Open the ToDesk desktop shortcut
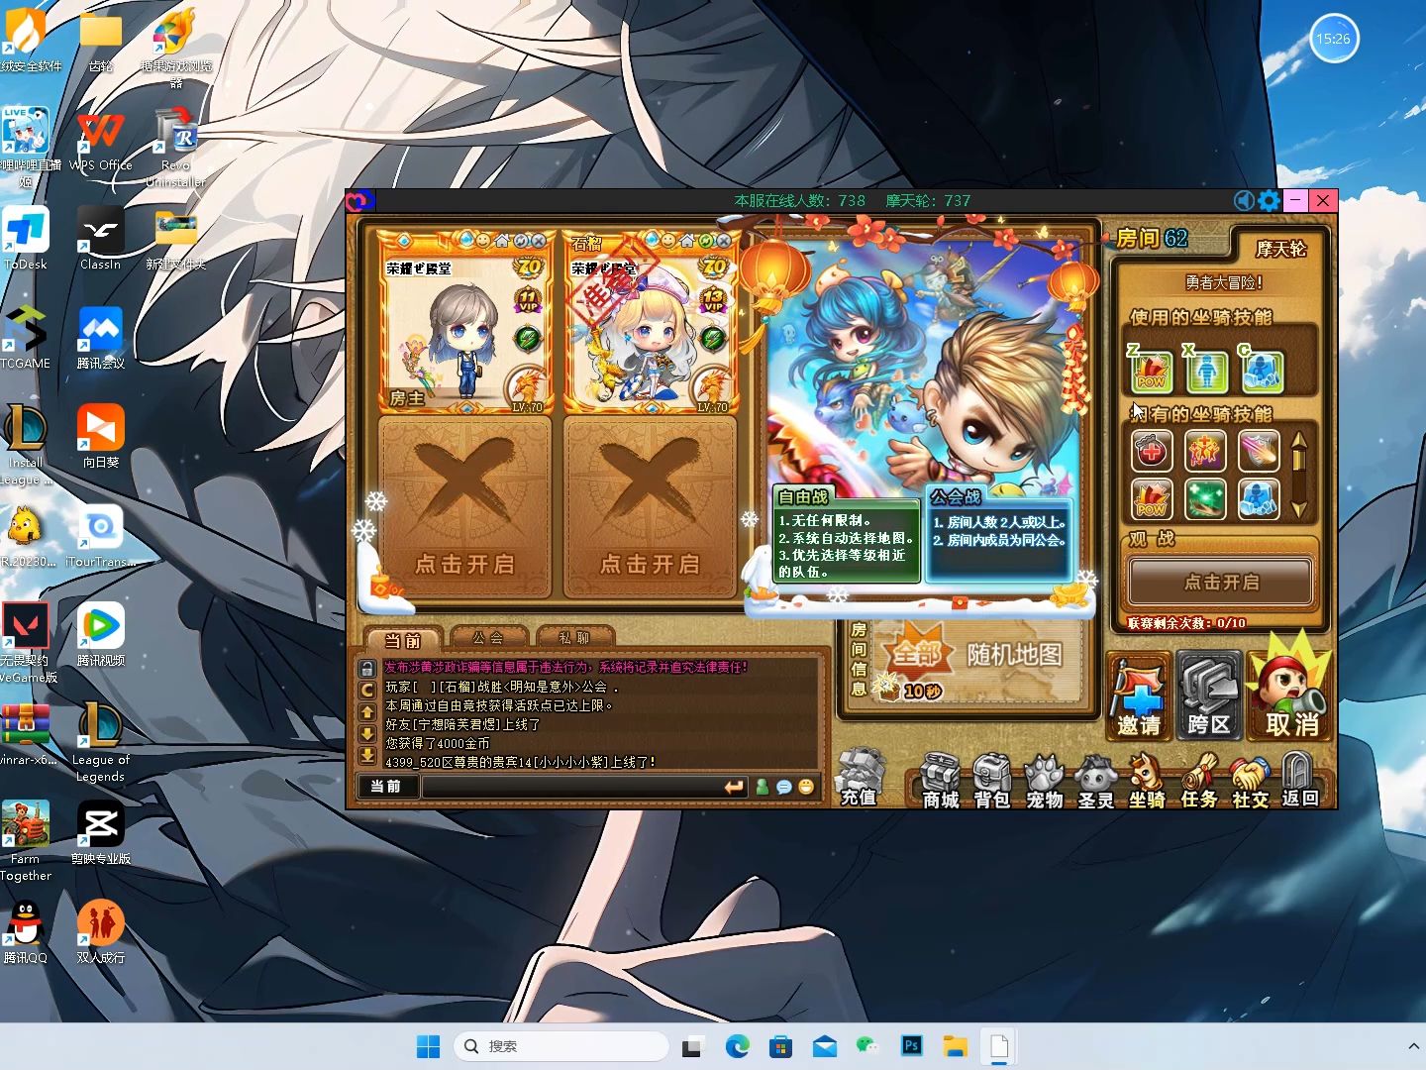The width and height of the screenshot is (1426, 1070). (x=25, y=239)
